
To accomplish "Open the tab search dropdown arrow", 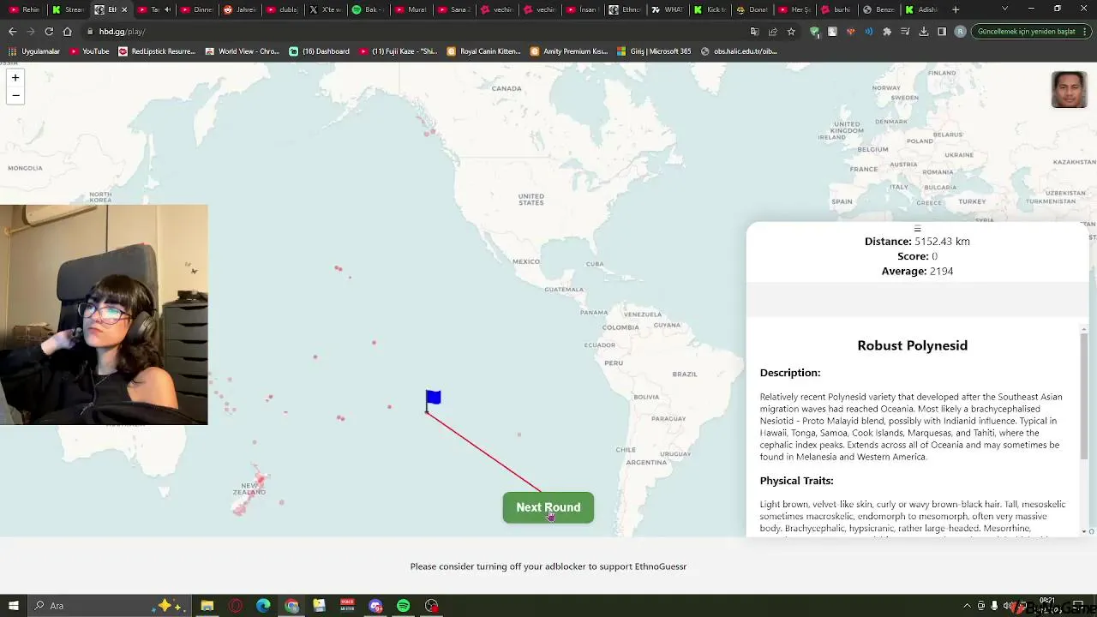I will 1005,9.
